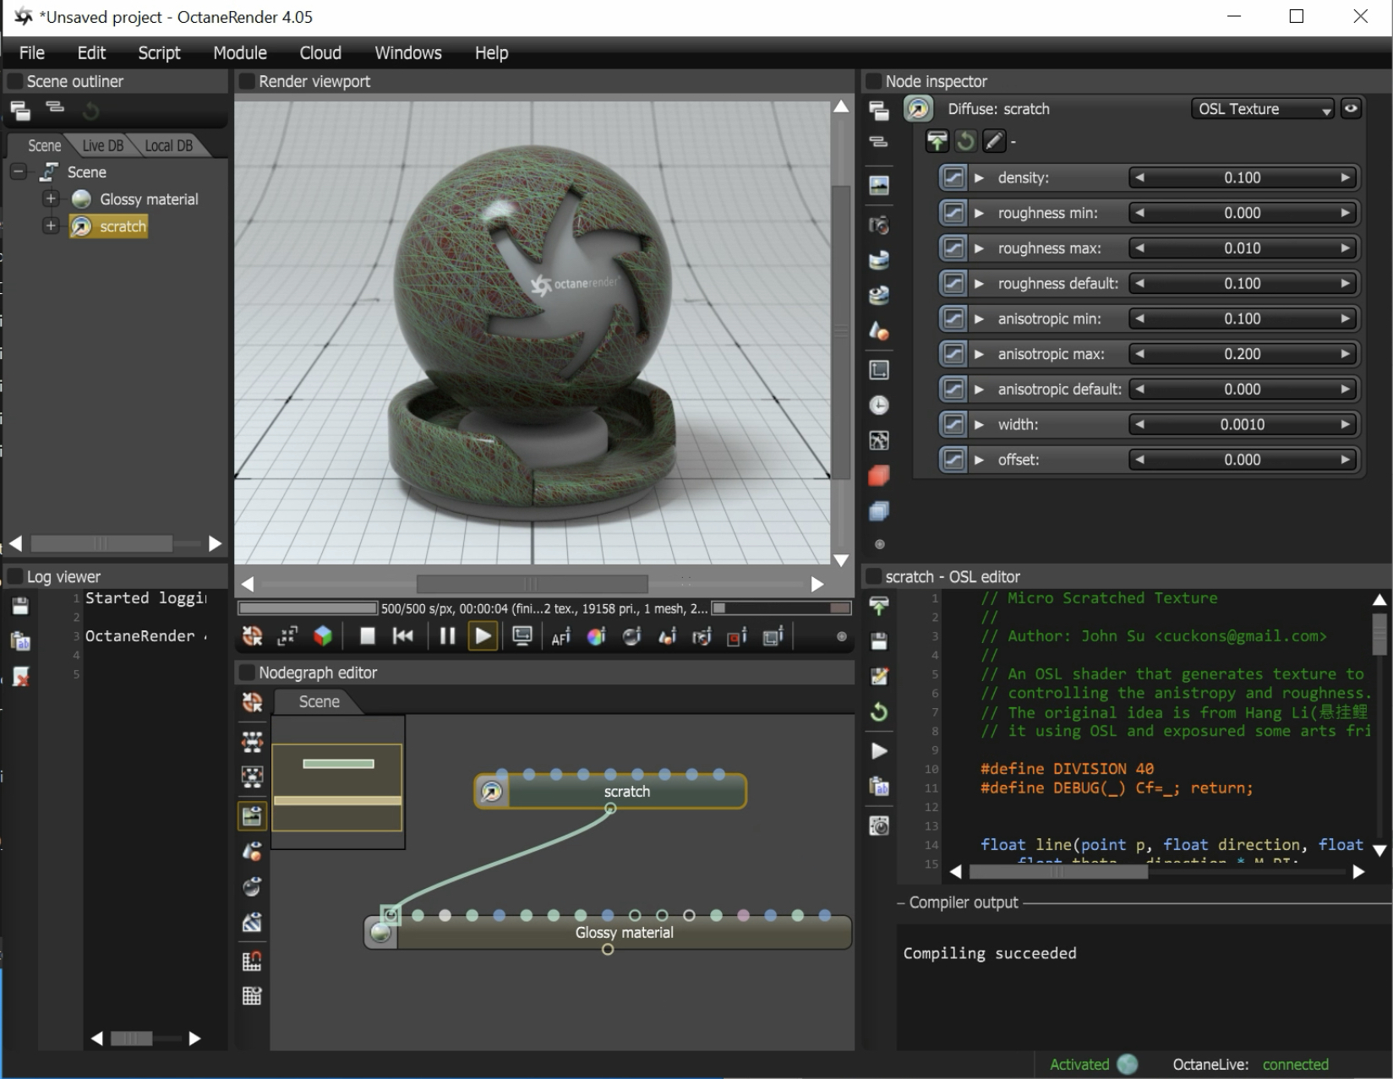Select the red render region picker
The height and width of the screenshot is (1079, 1393).
click(737, 636)
